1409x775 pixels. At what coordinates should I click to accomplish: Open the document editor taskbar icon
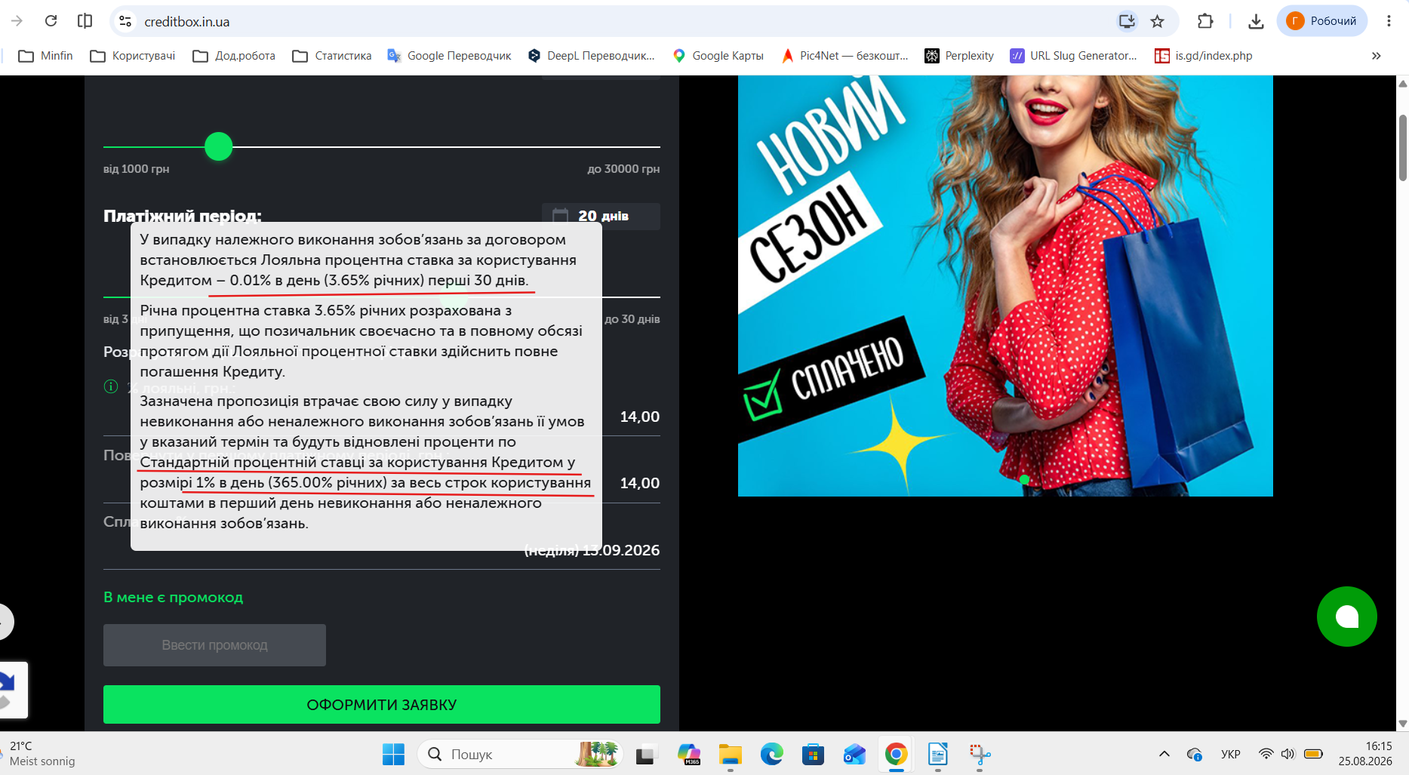tap(937, 754)
